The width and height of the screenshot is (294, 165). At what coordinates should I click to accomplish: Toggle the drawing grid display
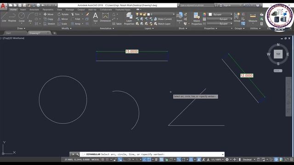click(x=102, y=159)
